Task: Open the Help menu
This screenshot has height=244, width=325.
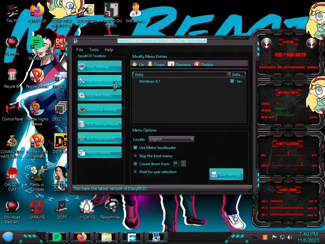Action: (109, 50)
